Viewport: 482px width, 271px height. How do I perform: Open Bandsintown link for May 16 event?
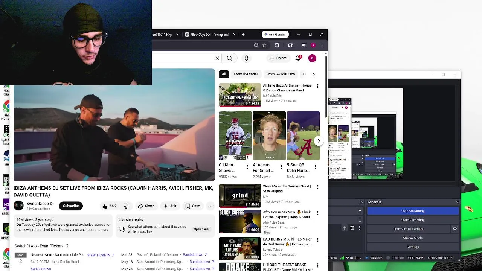tap(202, 262)
